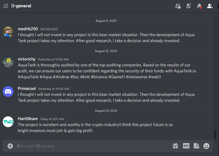Click the username Hari08ram
This screenshot has height=156, width=219.
[x=28, y=119]
